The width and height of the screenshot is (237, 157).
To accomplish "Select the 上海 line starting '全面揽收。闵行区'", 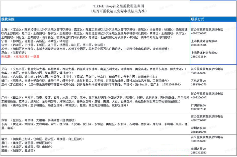I will [87, 37].
